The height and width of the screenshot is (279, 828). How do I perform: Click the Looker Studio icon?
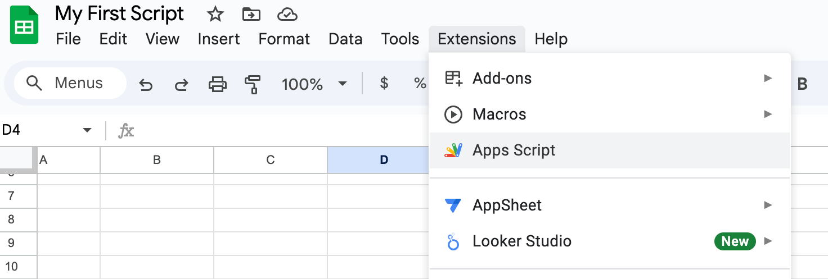pos(453,242)
